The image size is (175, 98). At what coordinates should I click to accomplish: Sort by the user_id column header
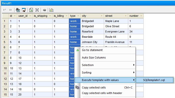click(x=25, y=16)
